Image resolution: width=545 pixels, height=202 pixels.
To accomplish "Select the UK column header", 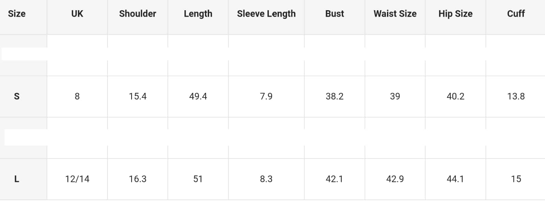I will (77, 14).
